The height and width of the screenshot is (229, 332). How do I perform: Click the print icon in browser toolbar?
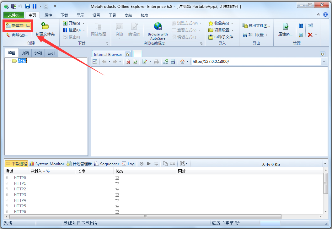(156, 62)
